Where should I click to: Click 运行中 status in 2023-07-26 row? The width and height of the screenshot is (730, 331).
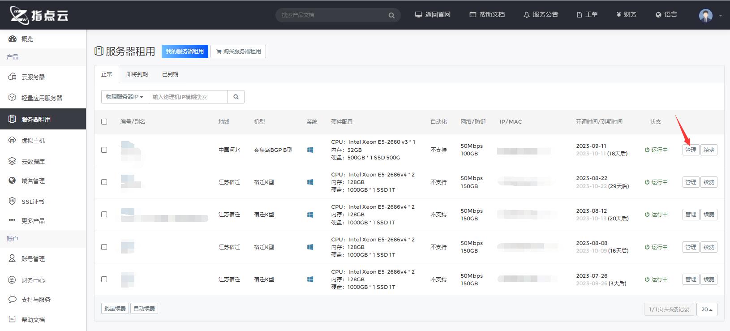tap(656, 279)
